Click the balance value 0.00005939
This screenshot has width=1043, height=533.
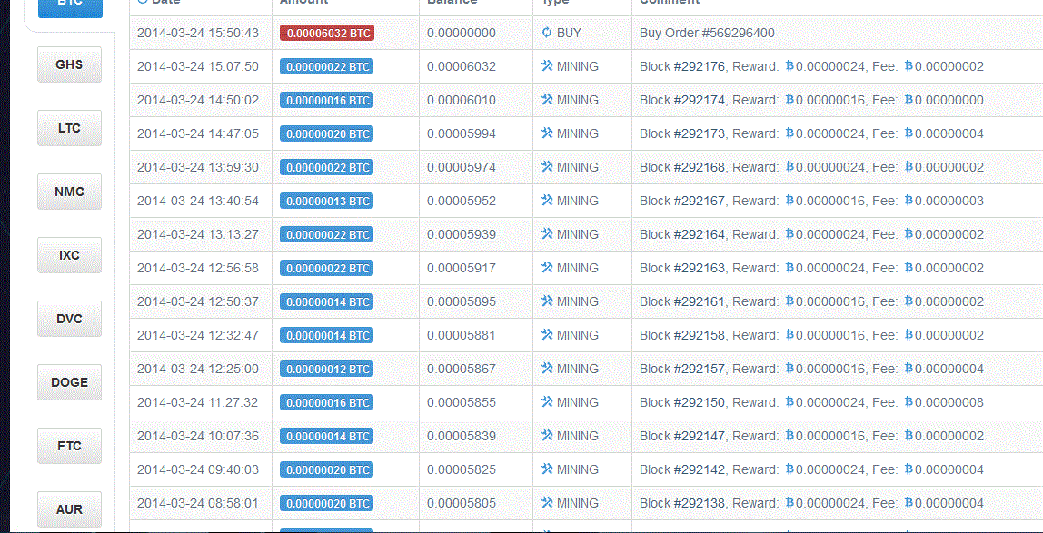coord(461,234)
